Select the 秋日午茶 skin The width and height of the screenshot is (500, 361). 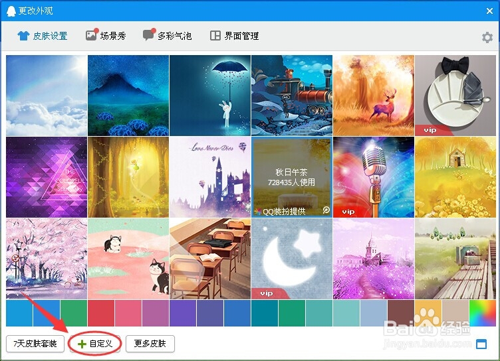tap(292, 177)
